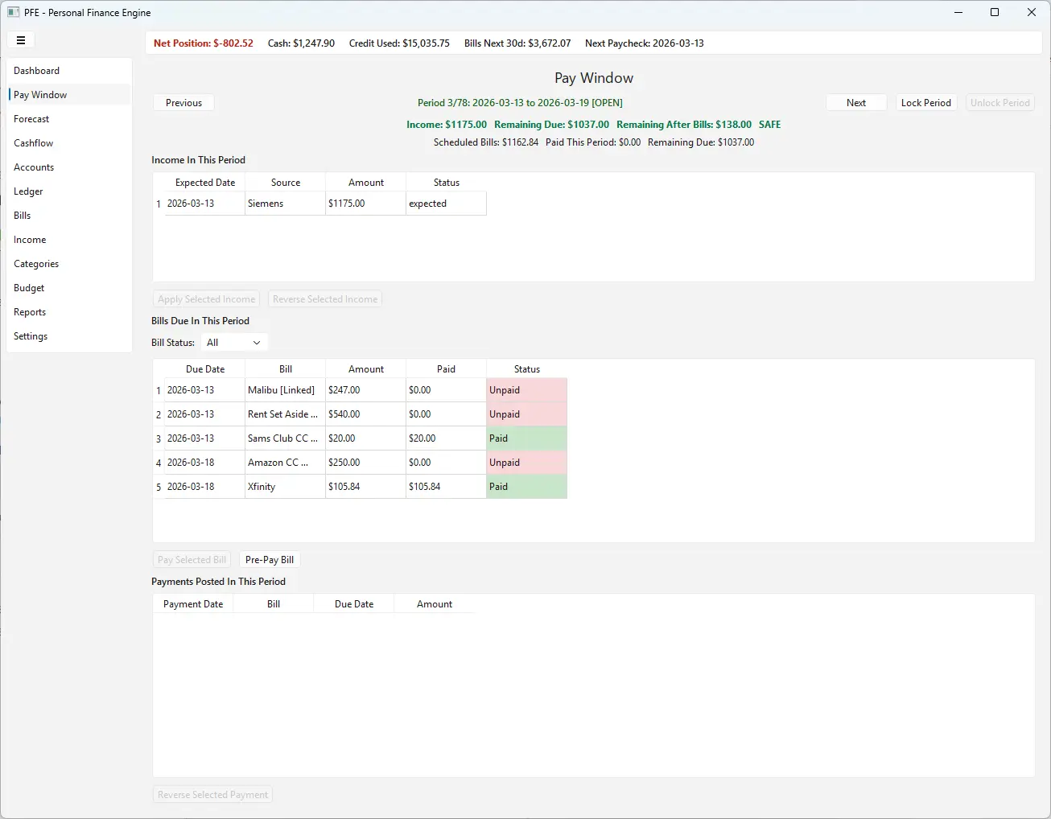The width and height of the screenshot is (1051, 819).
Task: Select row 4 header in bills table
Action: 159,463
